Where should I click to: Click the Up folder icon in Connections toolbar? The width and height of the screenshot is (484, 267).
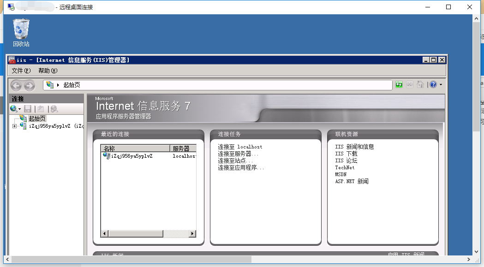coord(41,109)
